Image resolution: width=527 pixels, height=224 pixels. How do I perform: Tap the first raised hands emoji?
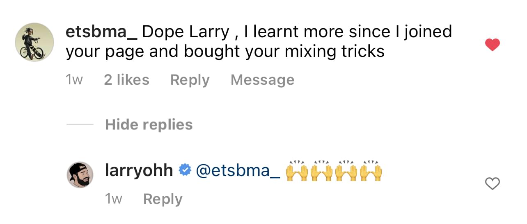pyautogui.click(x=297, y=171)
